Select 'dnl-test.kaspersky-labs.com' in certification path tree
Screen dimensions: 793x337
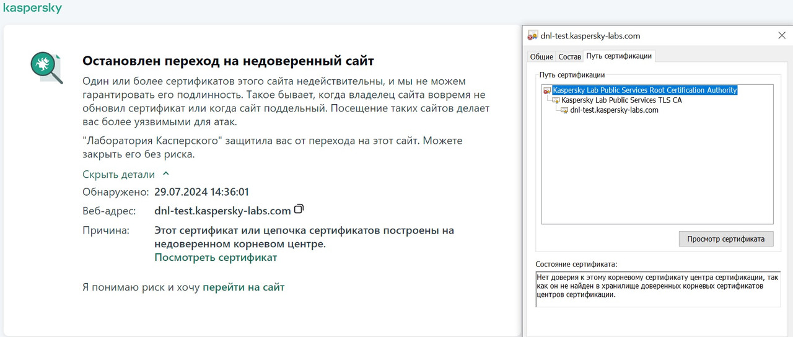coord(614,110)
